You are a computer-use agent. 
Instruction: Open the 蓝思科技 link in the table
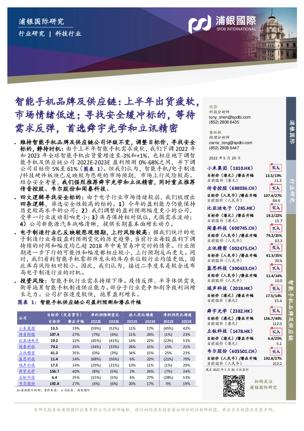pyautogui.click(x=27, y=359)
